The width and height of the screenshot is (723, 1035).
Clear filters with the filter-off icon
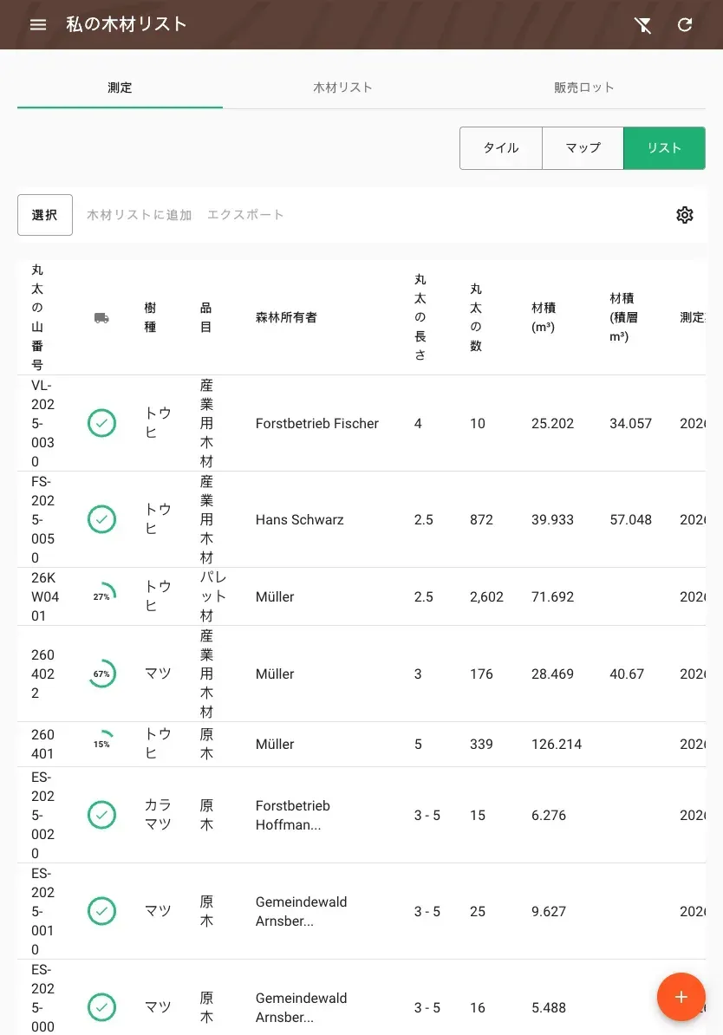point(642,25)
